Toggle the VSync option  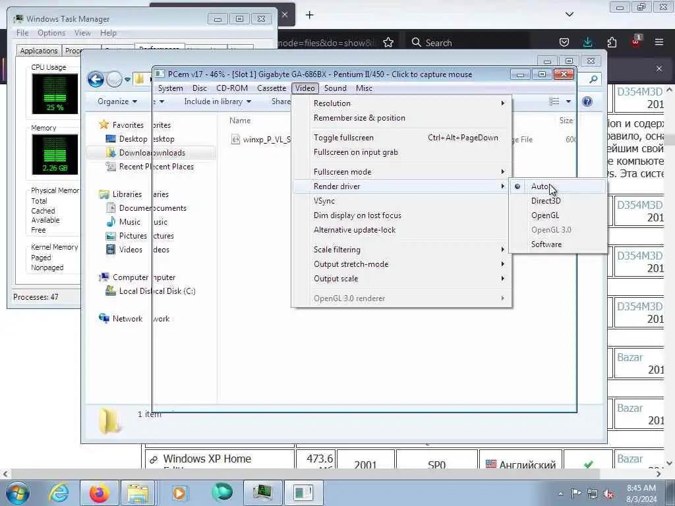click(x=401, y=201)
